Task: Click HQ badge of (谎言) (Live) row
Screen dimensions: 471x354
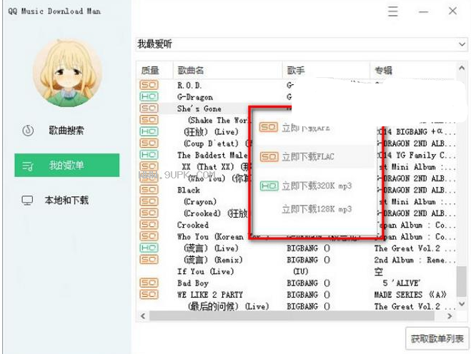Action: tap(149, 248)
